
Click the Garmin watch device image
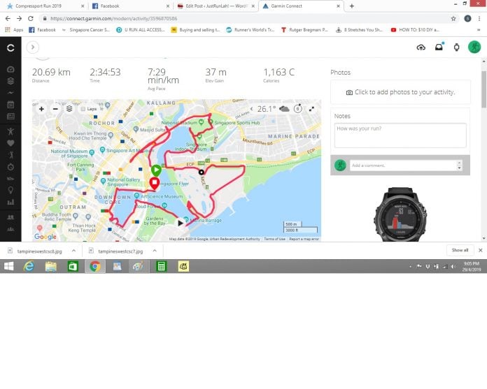coord(400,214)
